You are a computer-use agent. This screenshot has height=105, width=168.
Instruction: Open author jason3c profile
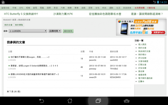pyautogui.click(x=93, y=60)
